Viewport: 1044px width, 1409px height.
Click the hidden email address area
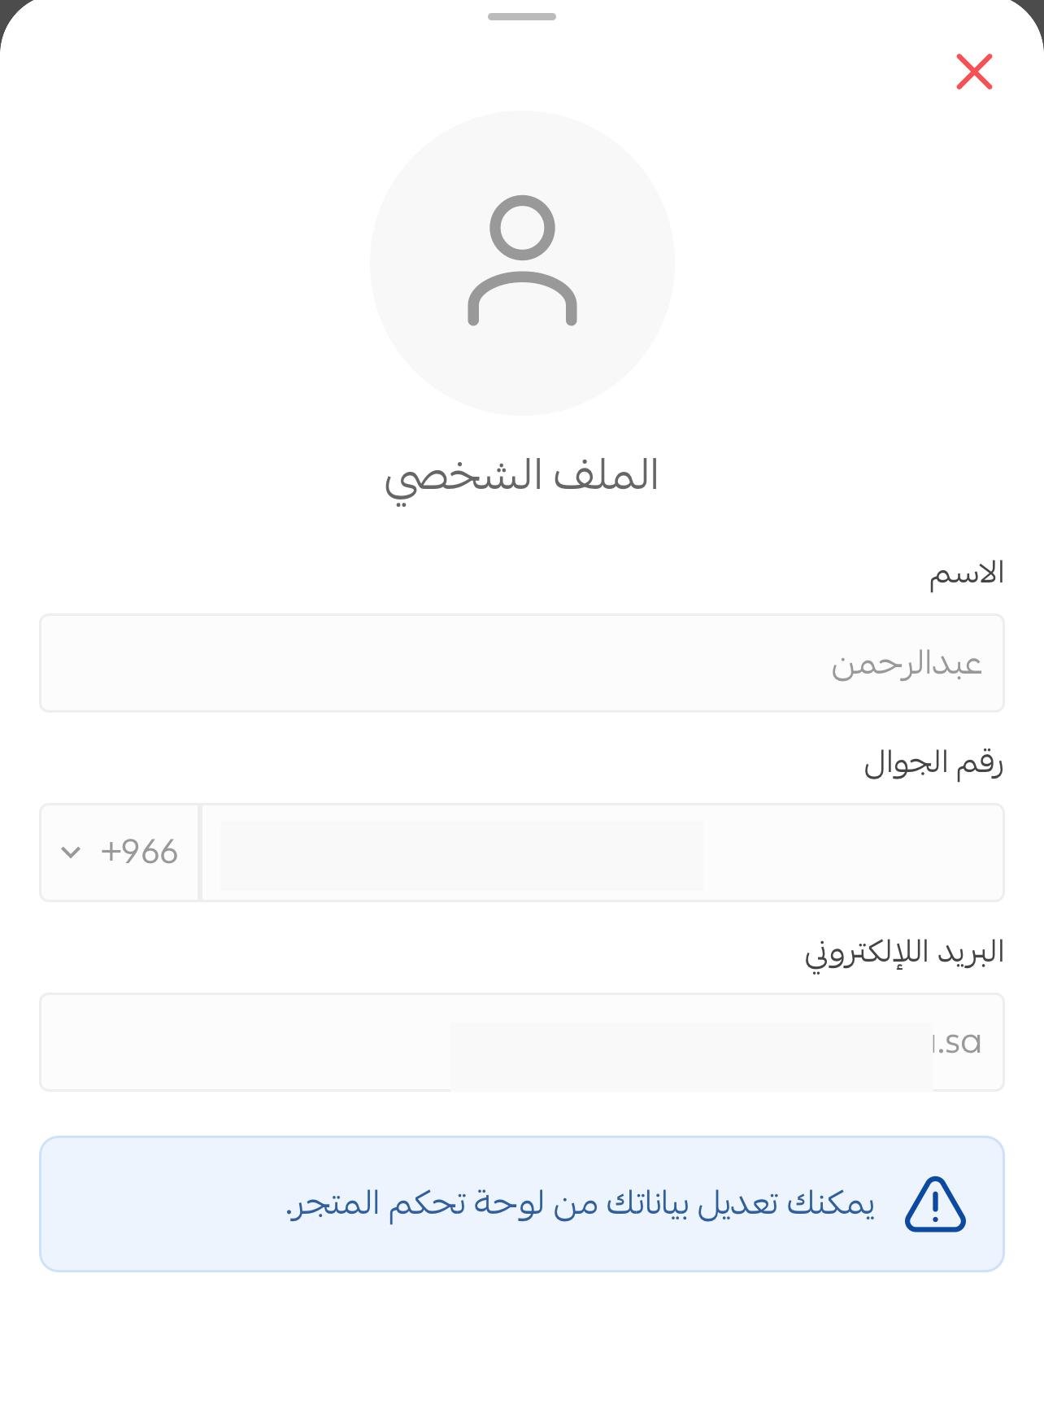[x=692, y=1057]
